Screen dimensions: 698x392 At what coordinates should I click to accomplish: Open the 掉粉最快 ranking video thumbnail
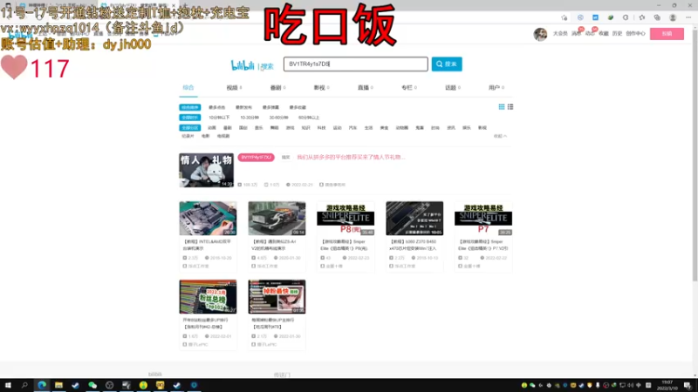pos(277,296)
